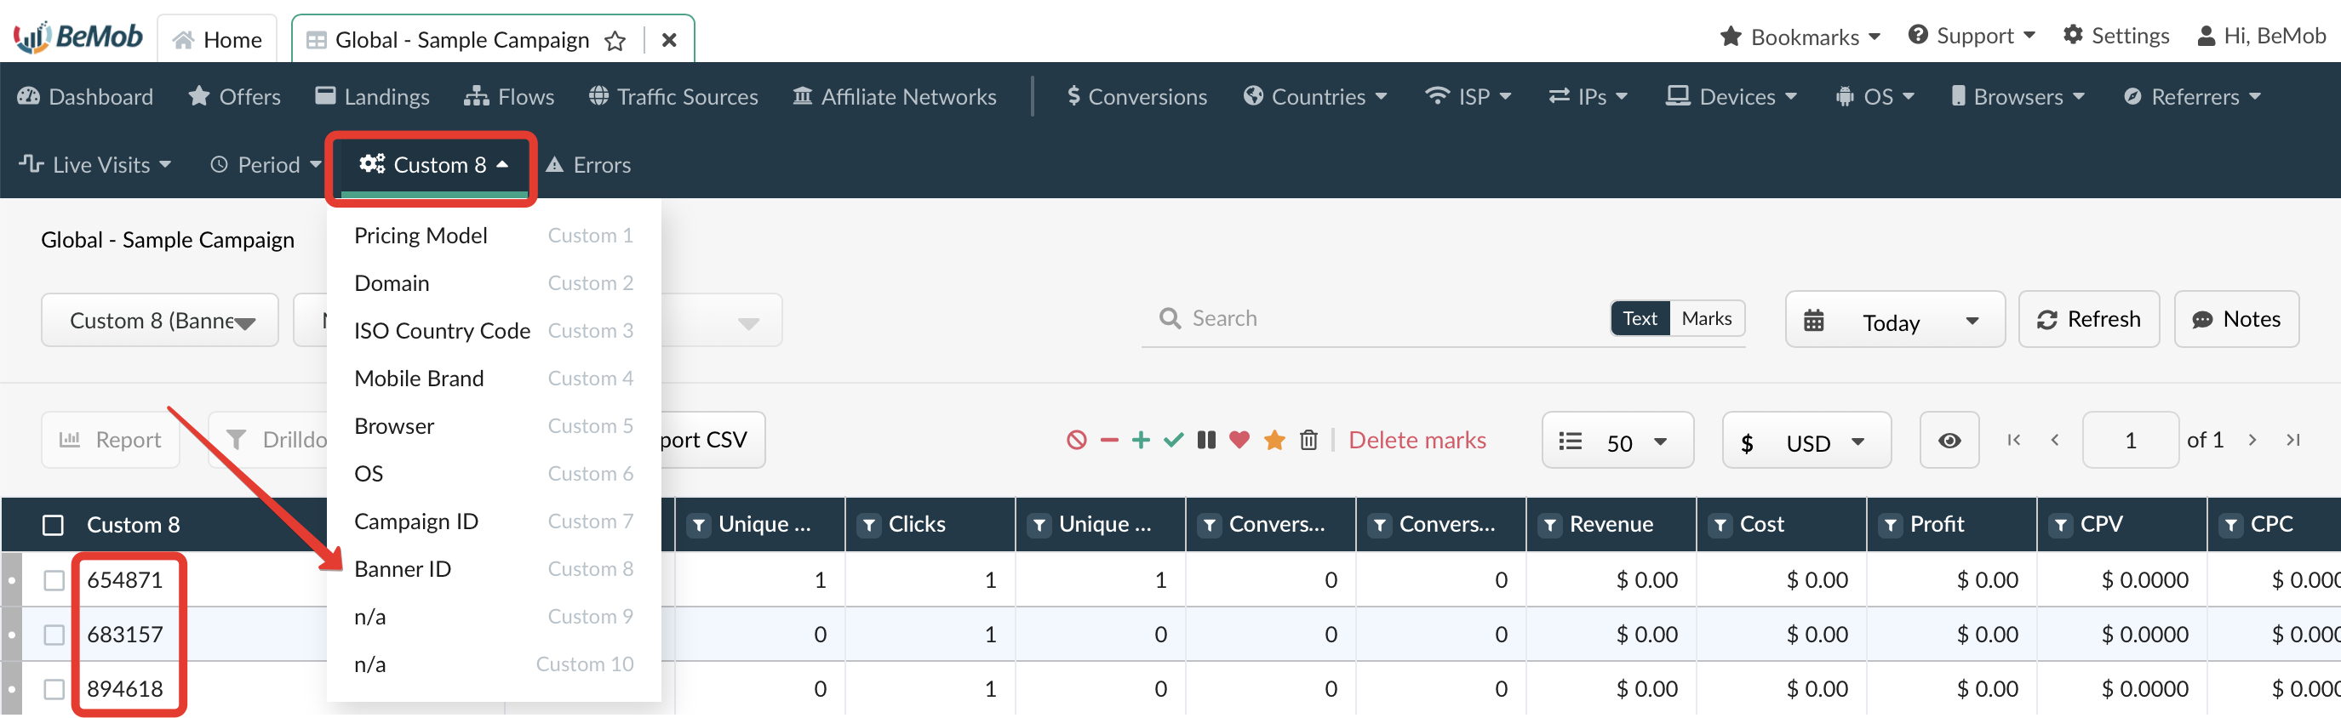Image resolution: width=2341 pixels, height=718 pixels.
Task: Expand the Browsers dropdown
Action: click(2018, 97)
